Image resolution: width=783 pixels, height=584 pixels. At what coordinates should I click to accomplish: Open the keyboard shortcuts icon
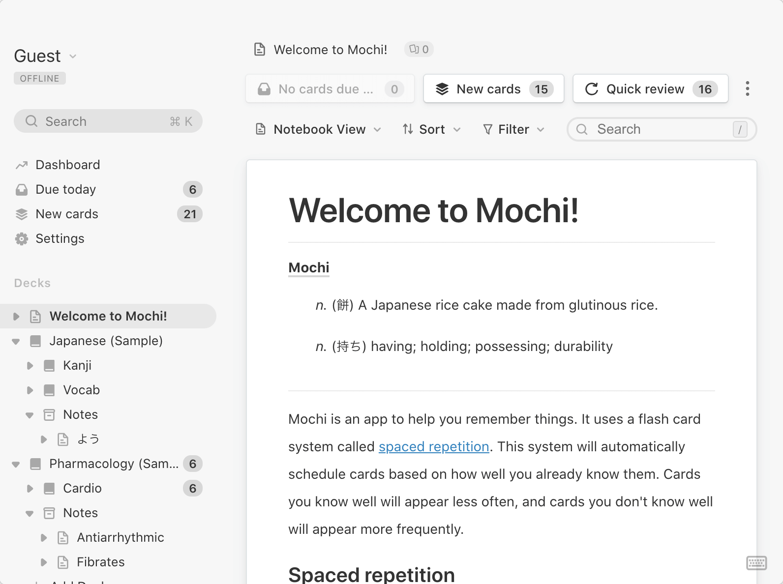tap(756, 563)
